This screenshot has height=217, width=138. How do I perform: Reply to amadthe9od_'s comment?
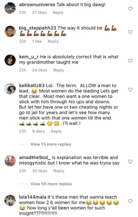(x=59, y=171)
